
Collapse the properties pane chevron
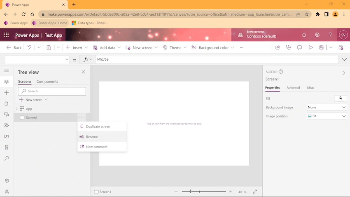pos(343,73)
